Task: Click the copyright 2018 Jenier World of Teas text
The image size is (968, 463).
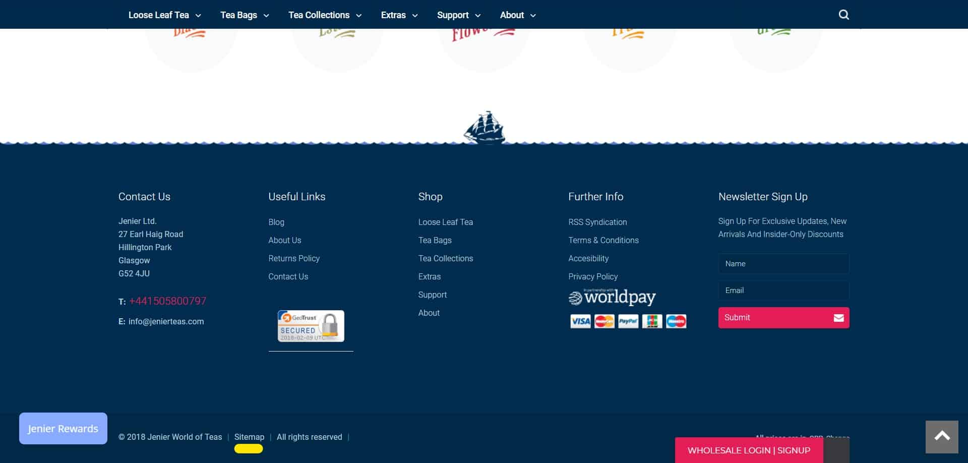Action: pos(170,437)
